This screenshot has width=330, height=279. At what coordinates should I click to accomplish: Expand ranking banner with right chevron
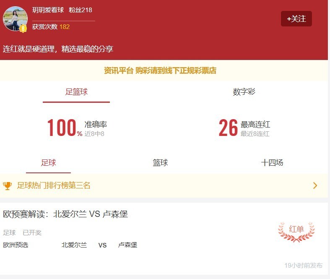coord(315,185)
